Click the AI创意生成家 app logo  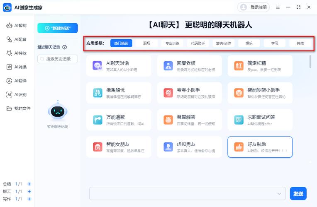[x=7, y=8]
